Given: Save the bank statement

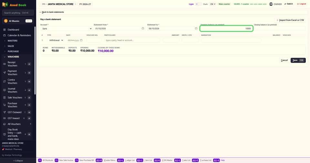Looking at the screenshot, I should (298, 60).
